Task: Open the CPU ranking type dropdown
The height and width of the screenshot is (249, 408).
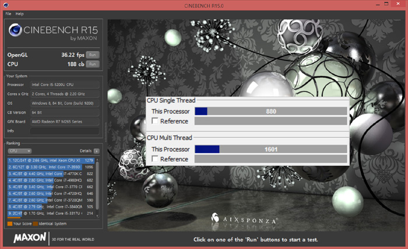Action: coord(19,151)
